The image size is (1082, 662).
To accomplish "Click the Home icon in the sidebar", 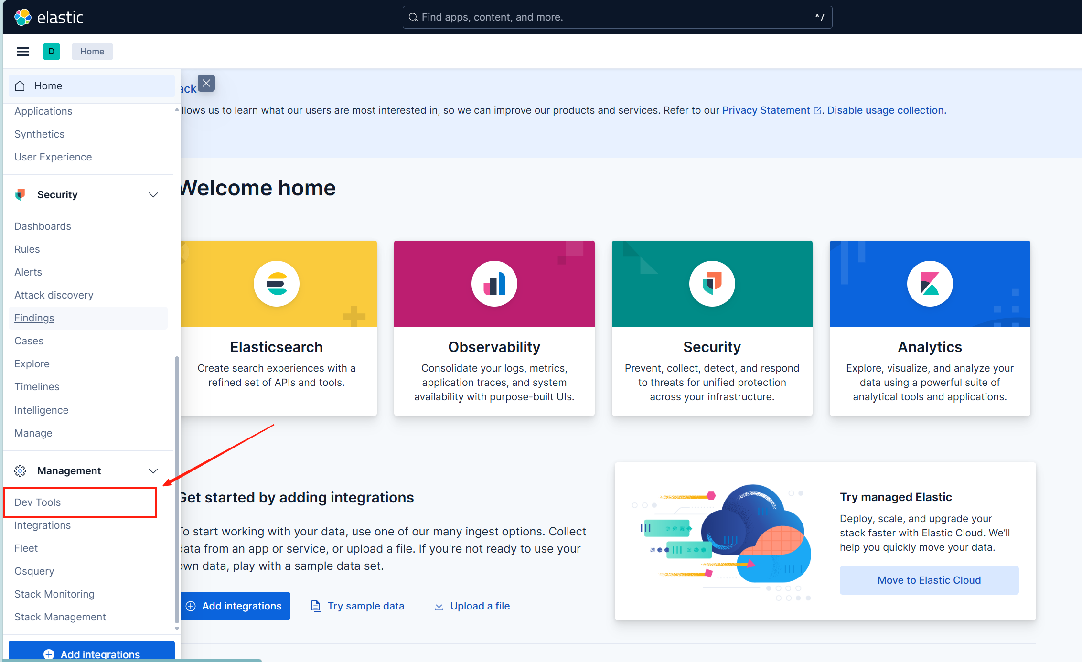I will click(20, 86).
